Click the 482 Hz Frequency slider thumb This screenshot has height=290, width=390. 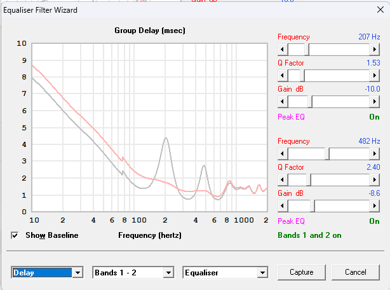pos(327,154)
